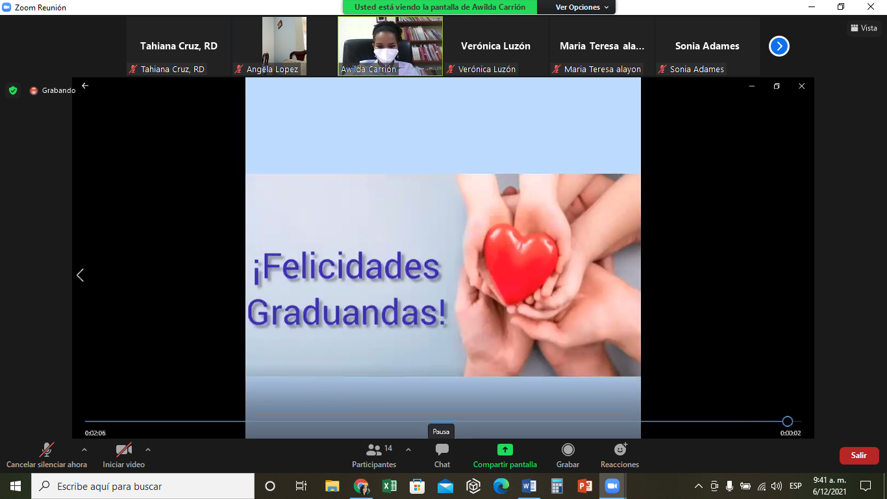
Task: Expand audio options chevron beside microphone
Action: (84, 449)
